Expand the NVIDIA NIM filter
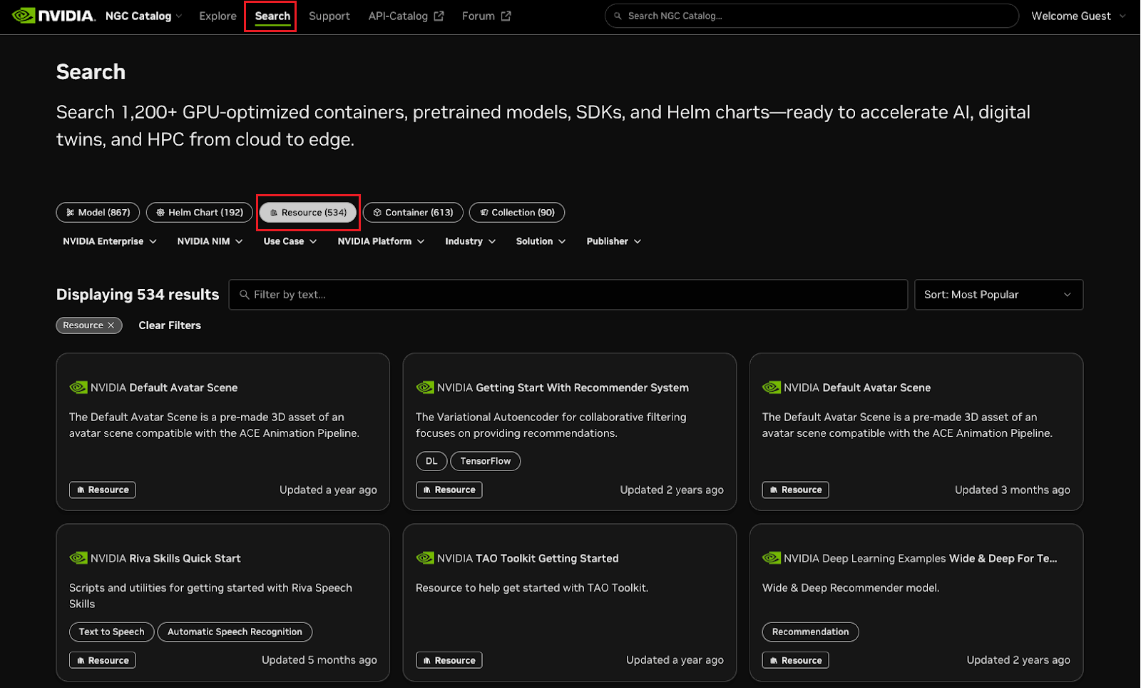 210,241
